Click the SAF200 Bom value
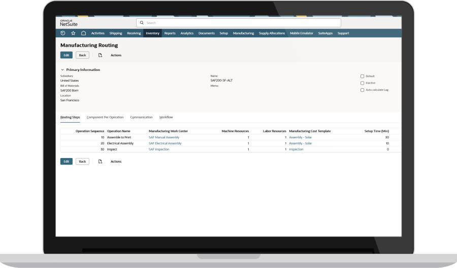The height and width of the screenshot is (268, 457). point(70,90)
